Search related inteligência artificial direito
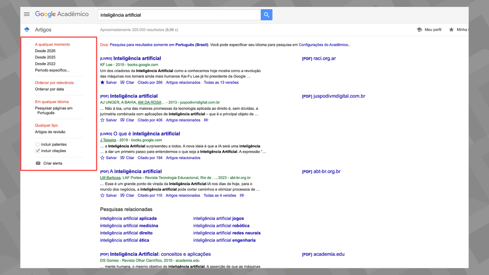The height and width of the screenshot is (275, 489). click(126, 233)
